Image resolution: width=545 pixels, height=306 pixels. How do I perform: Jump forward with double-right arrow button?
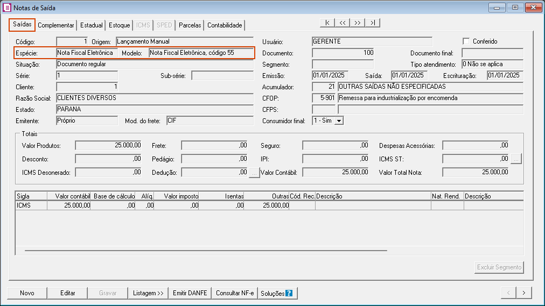click(x=358, y=23)
